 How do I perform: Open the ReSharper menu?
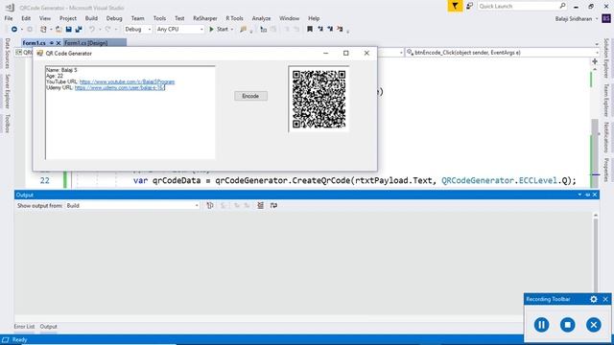(204, 18)
